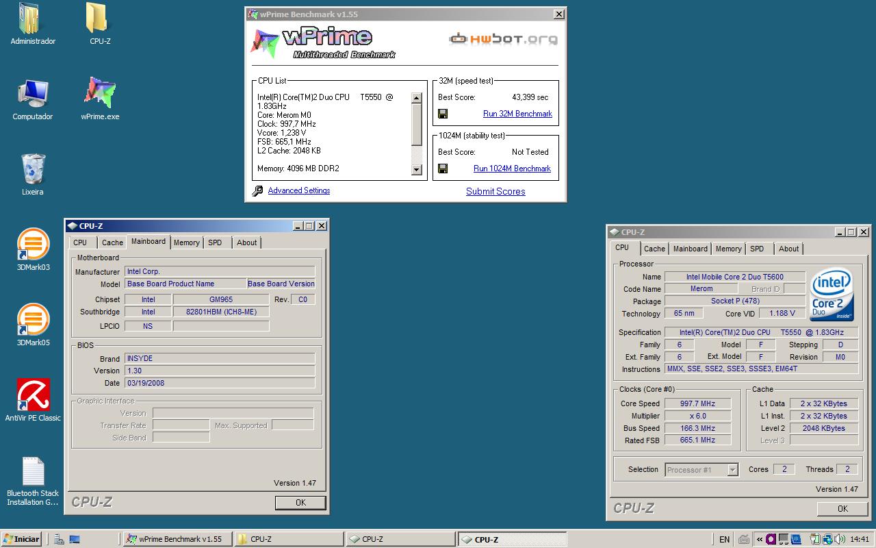Select Mainboard tab in left CPU-Z window

149,241
